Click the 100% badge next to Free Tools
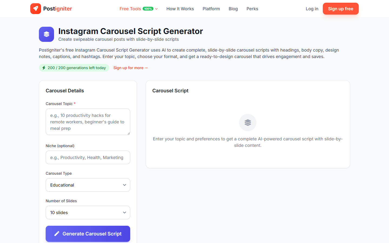Screen dimensions: 389x243 point(147,8)
